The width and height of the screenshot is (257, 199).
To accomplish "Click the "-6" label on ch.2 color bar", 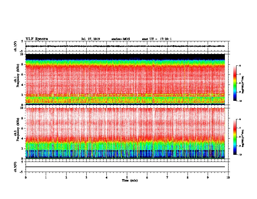I will [x=239, y=119].
